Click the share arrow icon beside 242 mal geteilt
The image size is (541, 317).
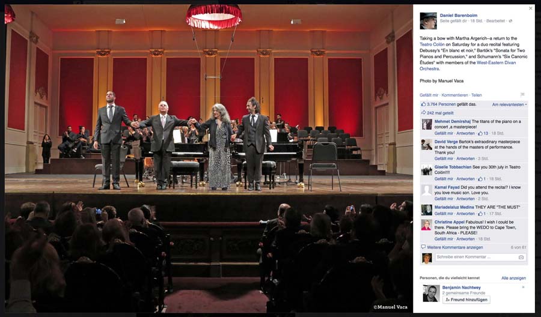tap(423, 113)
